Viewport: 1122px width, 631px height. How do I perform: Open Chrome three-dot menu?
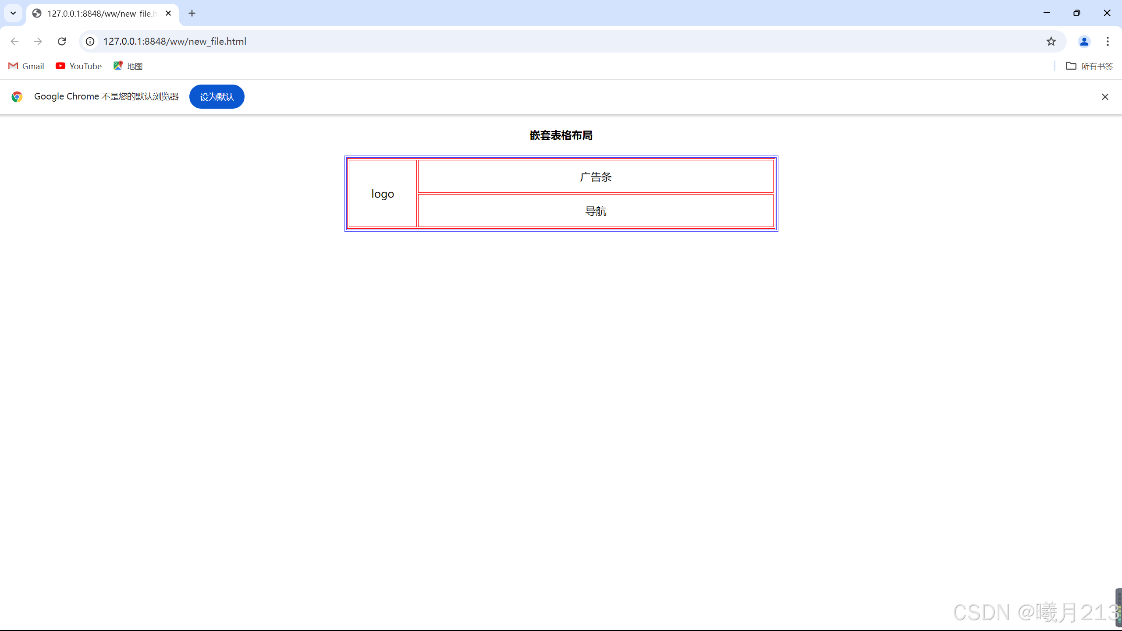(x=1108, y=41)
